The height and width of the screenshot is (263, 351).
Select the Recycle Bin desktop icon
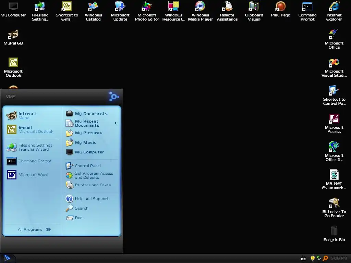click(x=334, y=234)
